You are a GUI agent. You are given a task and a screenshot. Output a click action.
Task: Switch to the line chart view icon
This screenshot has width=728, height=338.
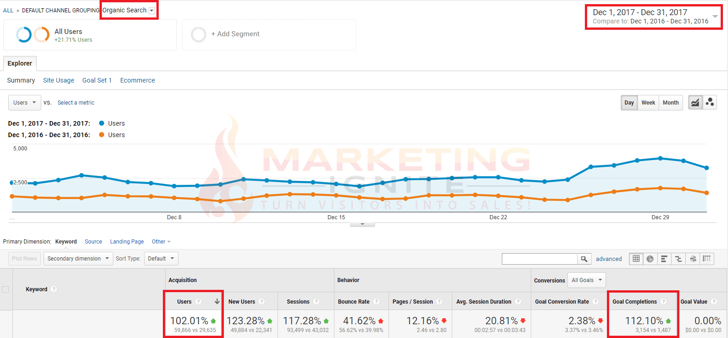tap(695, 103)
